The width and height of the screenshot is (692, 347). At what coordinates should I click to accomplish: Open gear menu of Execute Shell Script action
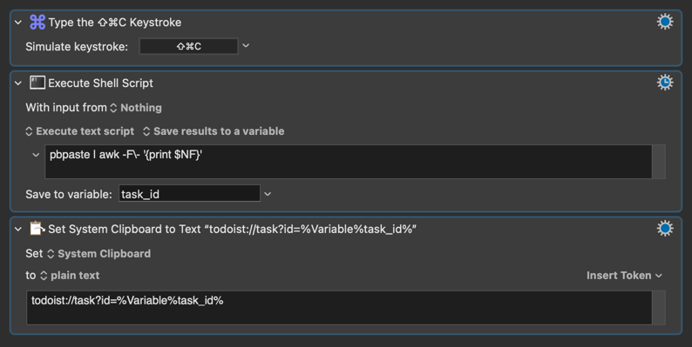tap(665, 83)
